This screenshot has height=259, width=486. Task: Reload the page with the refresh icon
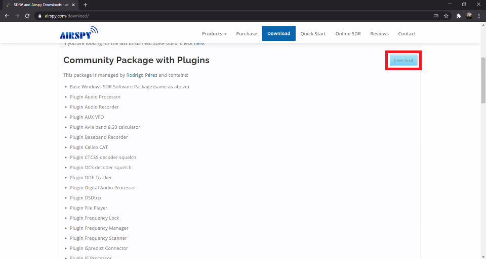tap(27, 16)
